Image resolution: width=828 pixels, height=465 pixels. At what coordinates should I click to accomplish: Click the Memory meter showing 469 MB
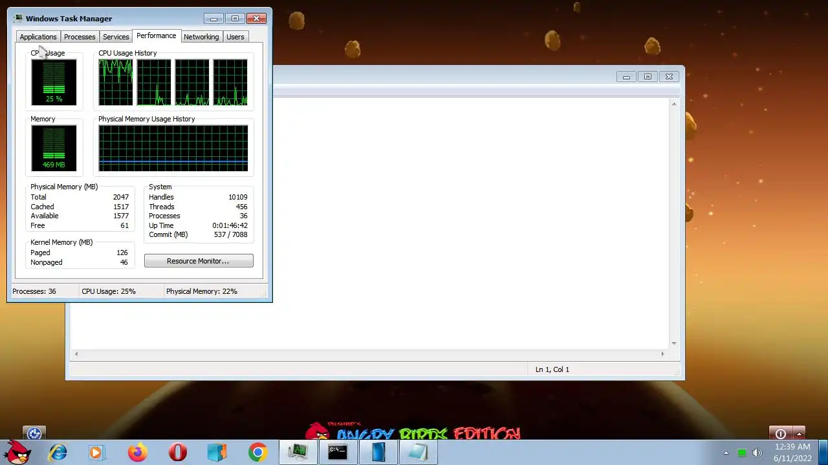pos(54,148)
